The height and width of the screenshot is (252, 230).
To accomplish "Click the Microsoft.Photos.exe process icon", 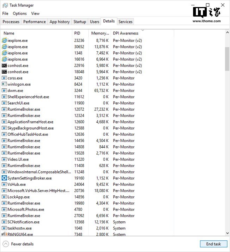I will 4,209.
